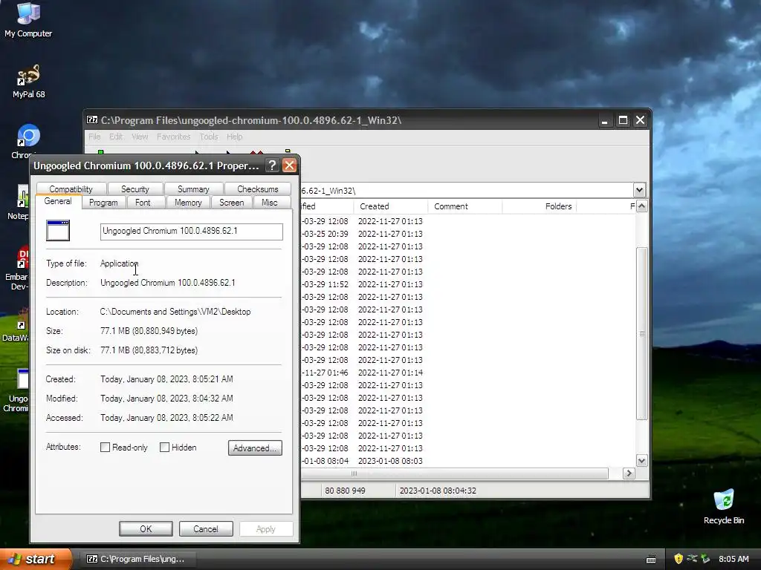This screenshot has width=761, height=570.
Task: Click the 7-Zip scrollbar up arrow
Action: 641,206
